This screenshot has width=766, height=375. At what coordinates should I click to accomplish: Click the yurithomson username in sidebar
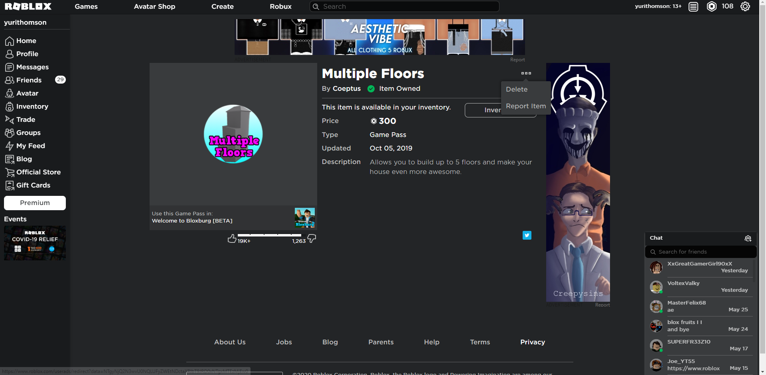(25, 23)
